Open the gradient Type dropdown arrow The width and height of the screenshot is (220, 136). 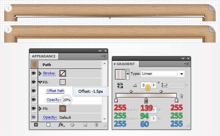pyautogui.click(x=181, y=74)
